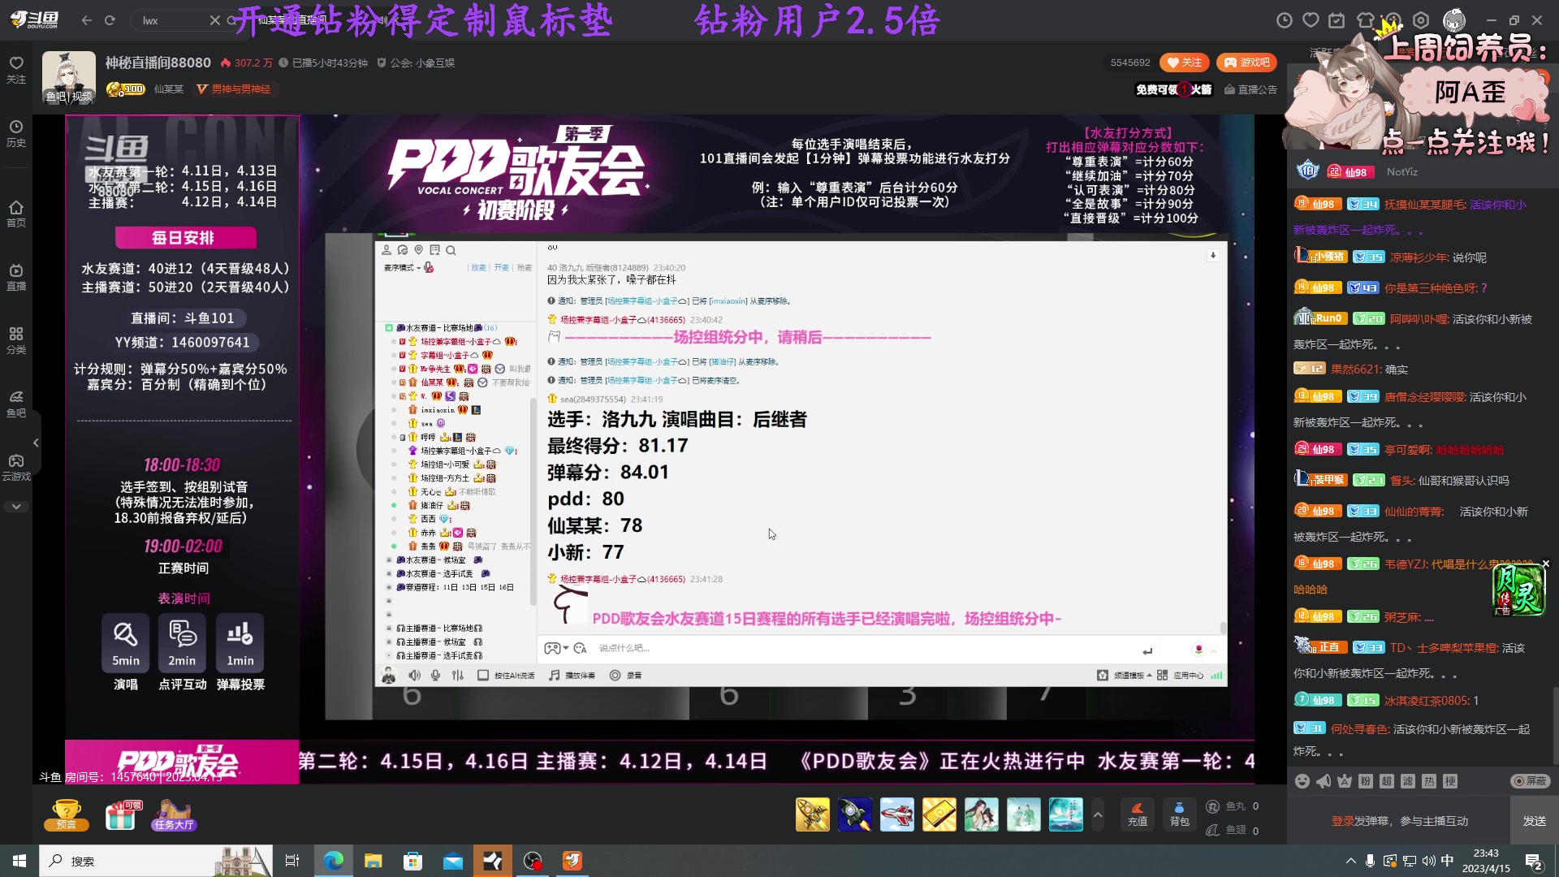
Task: Click the 公会: 小象互娱 guild link
Action: [416, 63]
